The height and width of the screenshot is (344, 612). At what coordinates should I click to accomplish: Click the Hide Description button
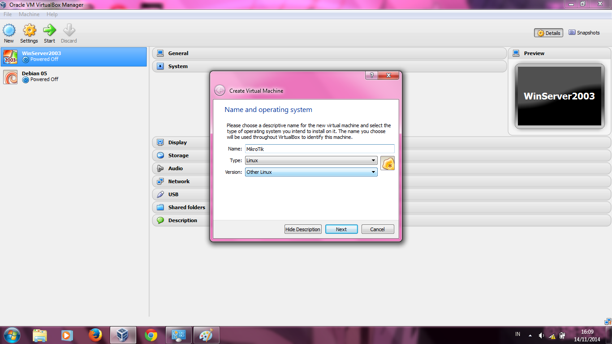click(x=303, y=229)
